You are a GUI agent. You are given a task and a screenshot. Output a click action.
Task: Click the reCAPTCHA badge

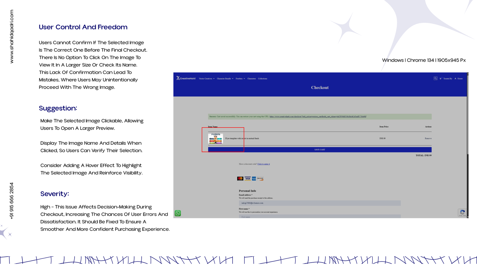click(x=462, y=213)
